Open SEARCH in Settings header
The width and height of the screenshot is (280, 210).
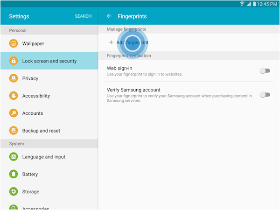pos(83,16)
